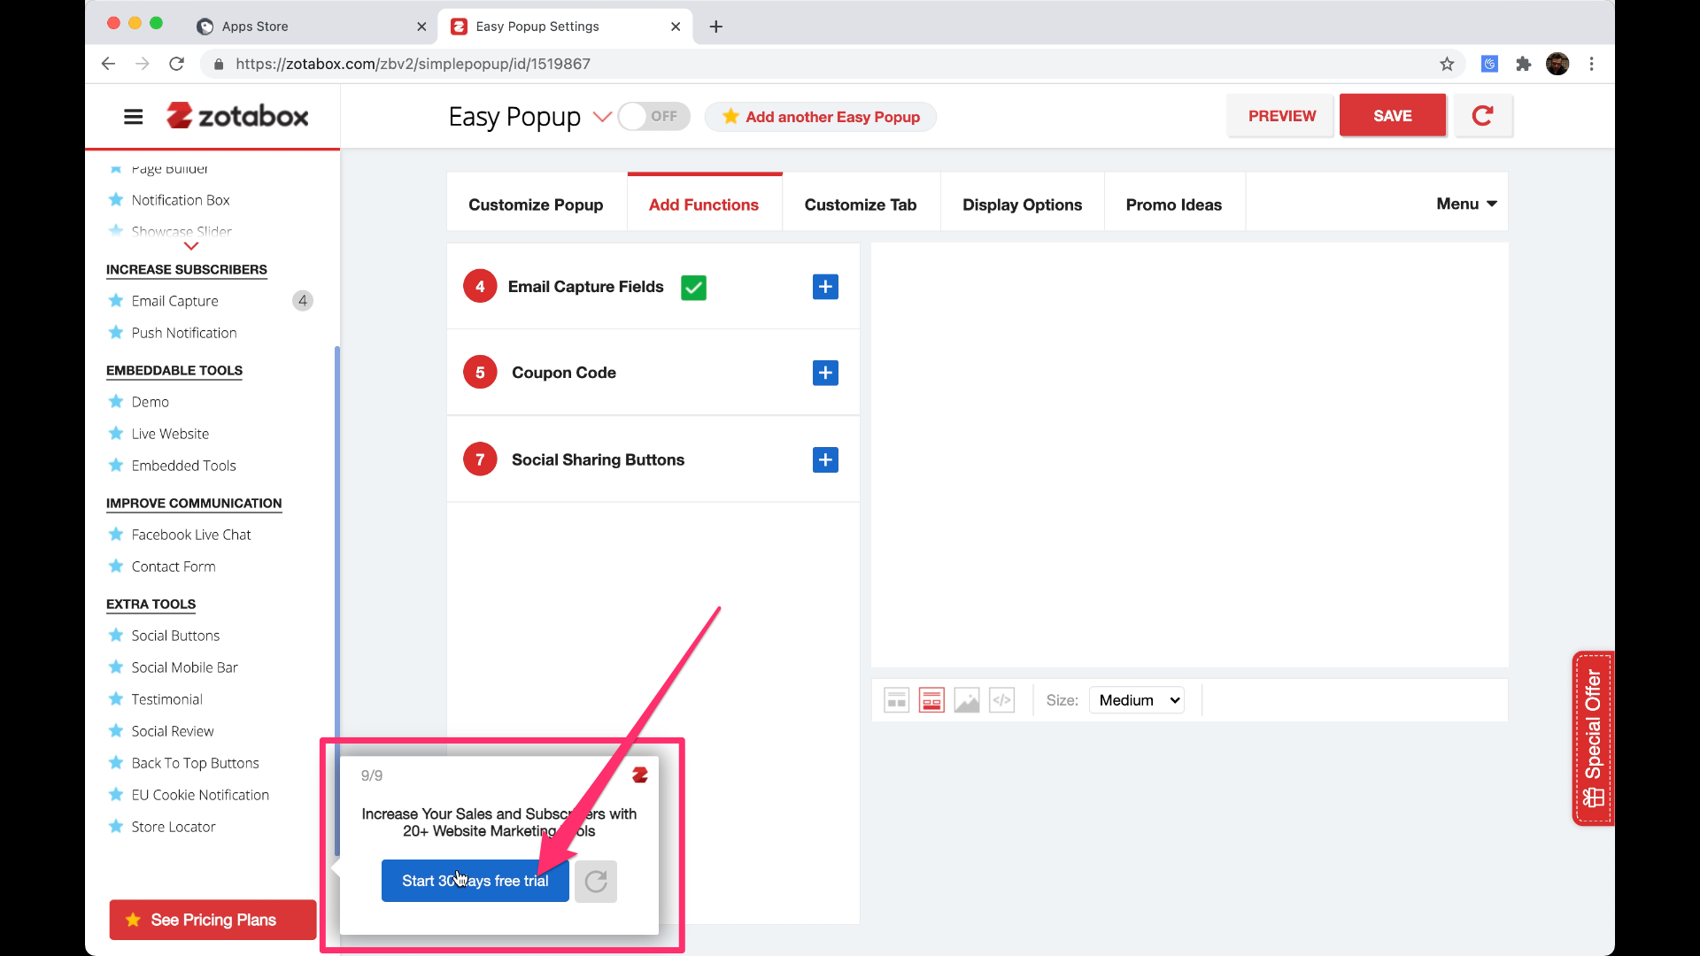
Task: Open the hamburger sidebar menu
Action: (x=133, y=116)
